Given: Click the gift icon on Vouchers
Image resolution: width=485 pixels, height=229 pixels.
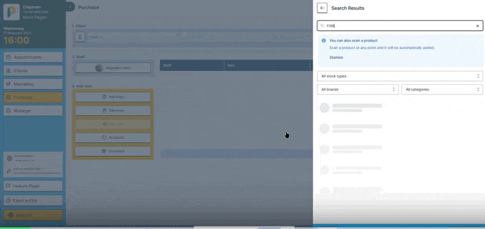Looking at the screenshot, I should (104, 151).
